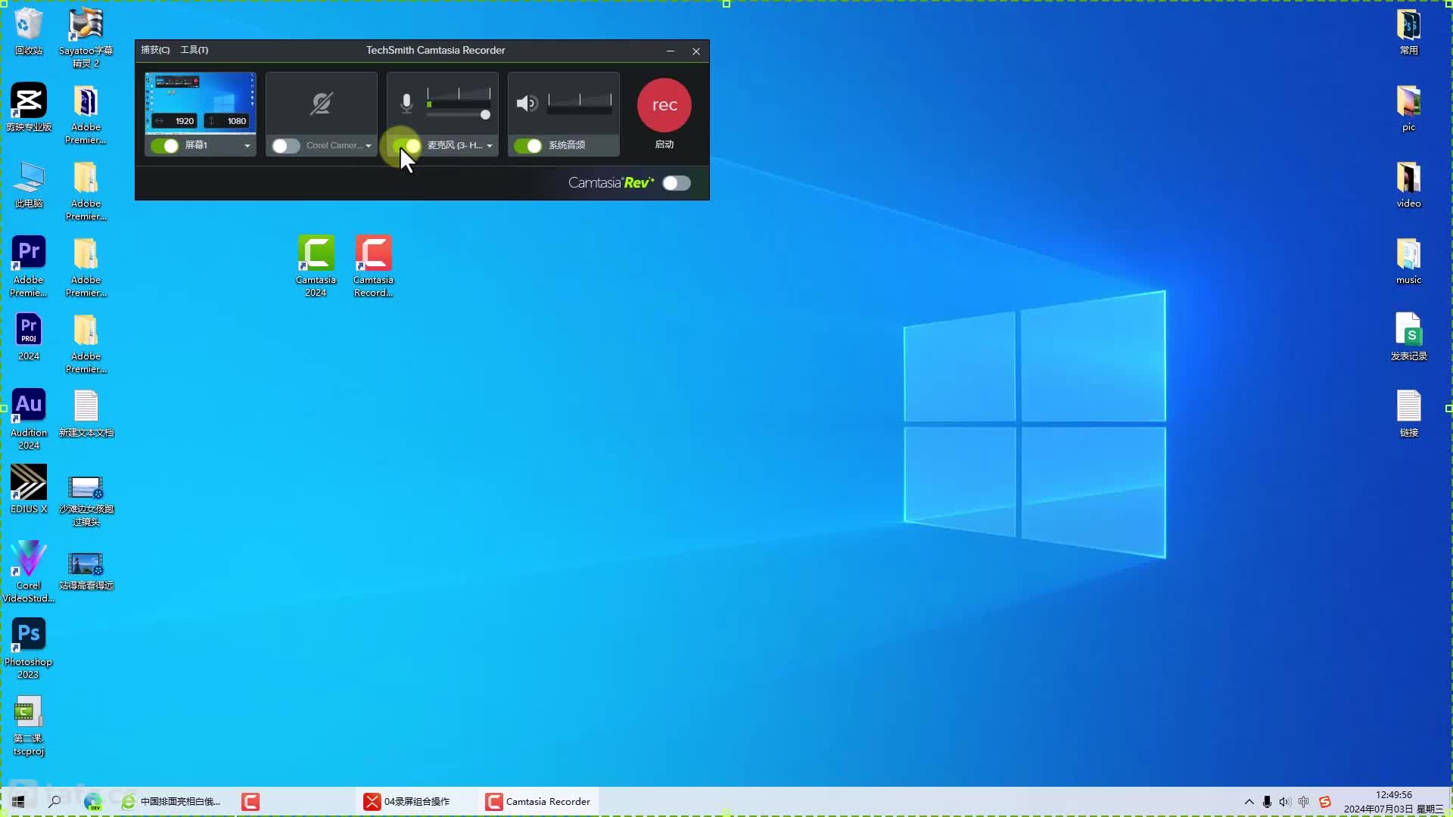Select the 链接 document icon
The height and width of the screenshot is (817, 1453).
point(1408,414)
